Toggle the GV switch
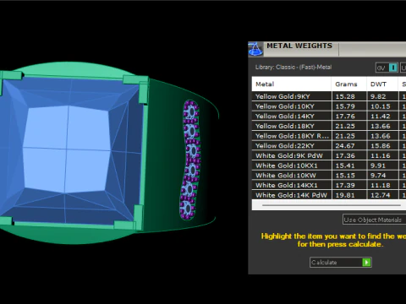This screenshot has height=304, width=406. 387,68
